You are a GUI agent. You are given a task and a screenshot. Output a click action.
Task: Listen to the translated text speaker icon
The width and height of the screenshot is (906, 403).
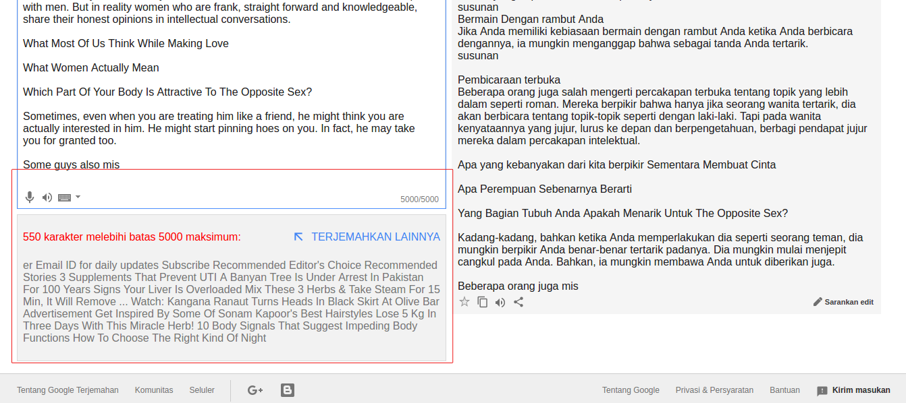click(x=500, y=302)
